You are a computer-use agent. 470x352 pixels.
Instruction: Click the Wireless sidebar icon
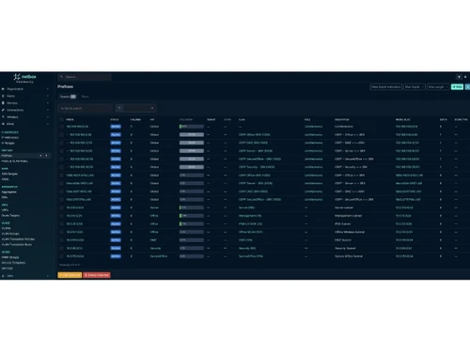click(3, 117)
